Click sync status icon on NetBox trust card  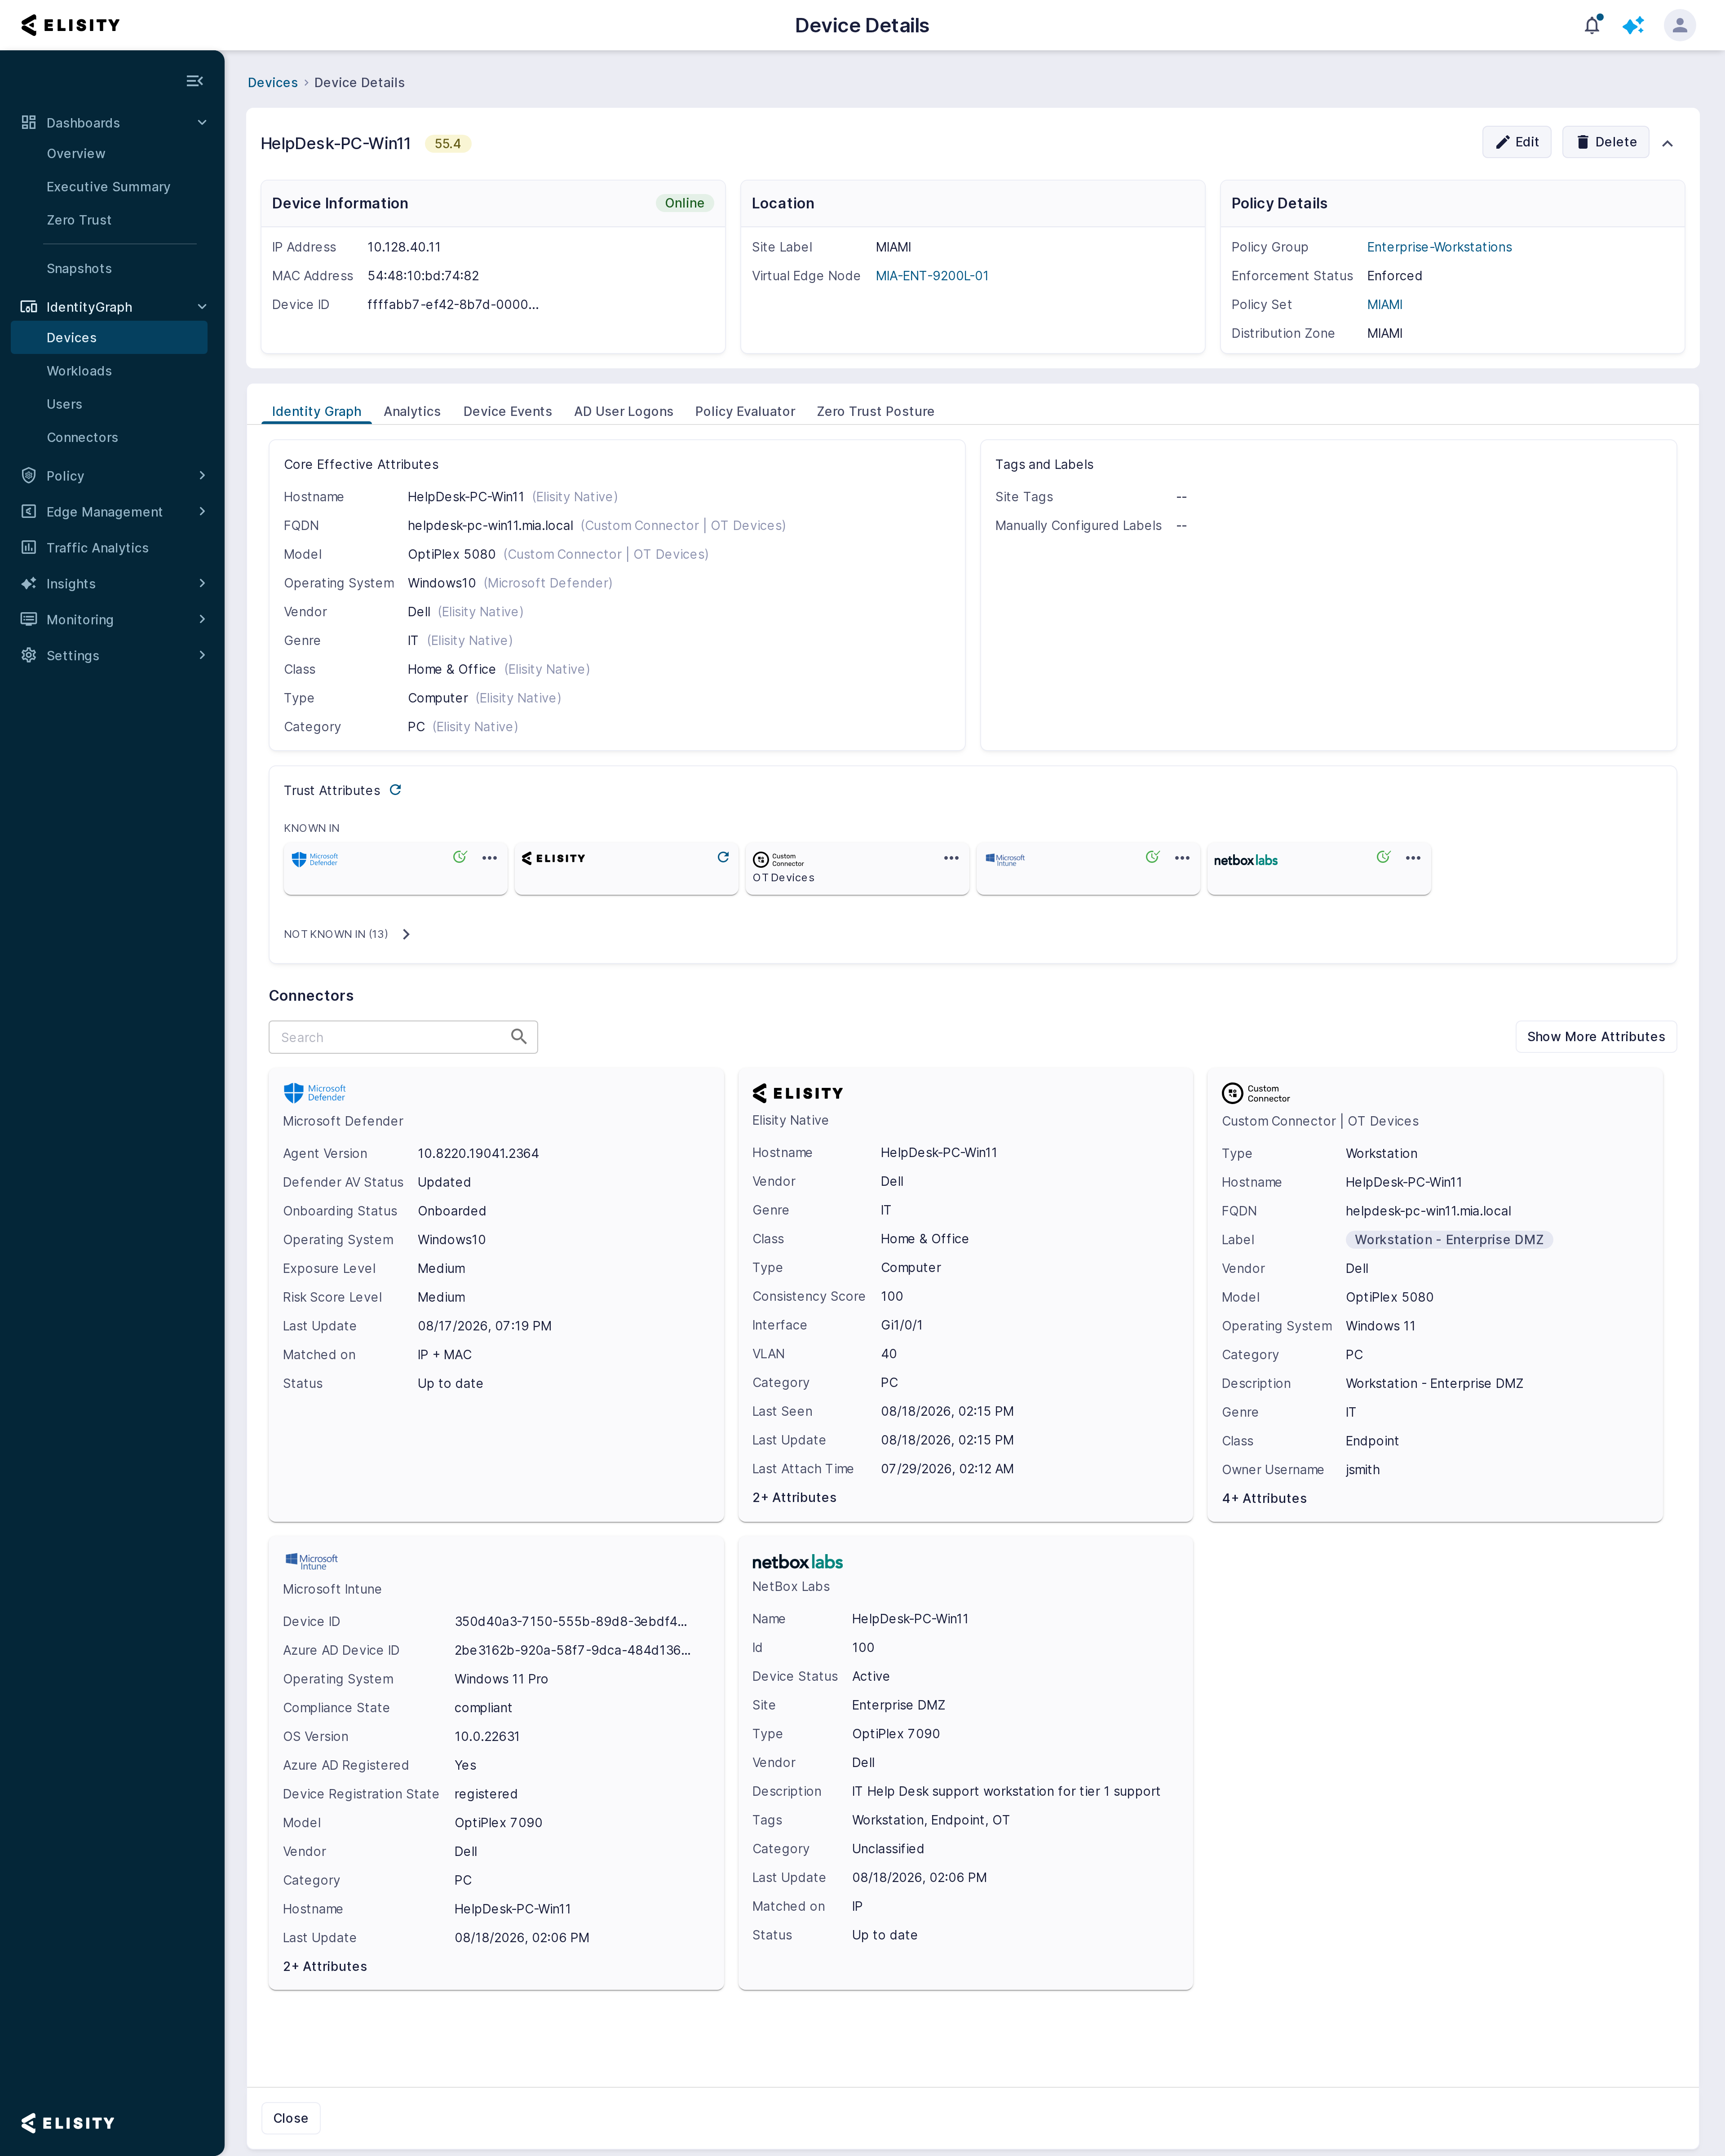1383,857
